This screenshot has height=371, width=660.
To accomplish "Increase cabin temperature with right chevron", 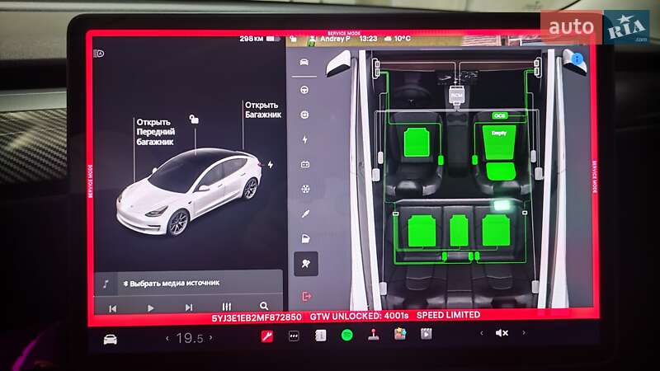I will (211, 337).
